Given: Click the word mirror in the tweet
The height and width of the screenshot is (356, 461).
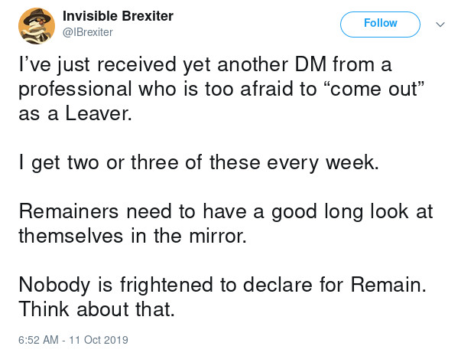Looking at the screenshot, I should point(218,236).
